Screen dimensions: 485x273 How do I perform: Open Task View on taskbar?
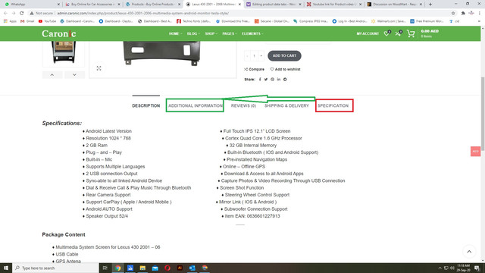click(x=105, y=268)
